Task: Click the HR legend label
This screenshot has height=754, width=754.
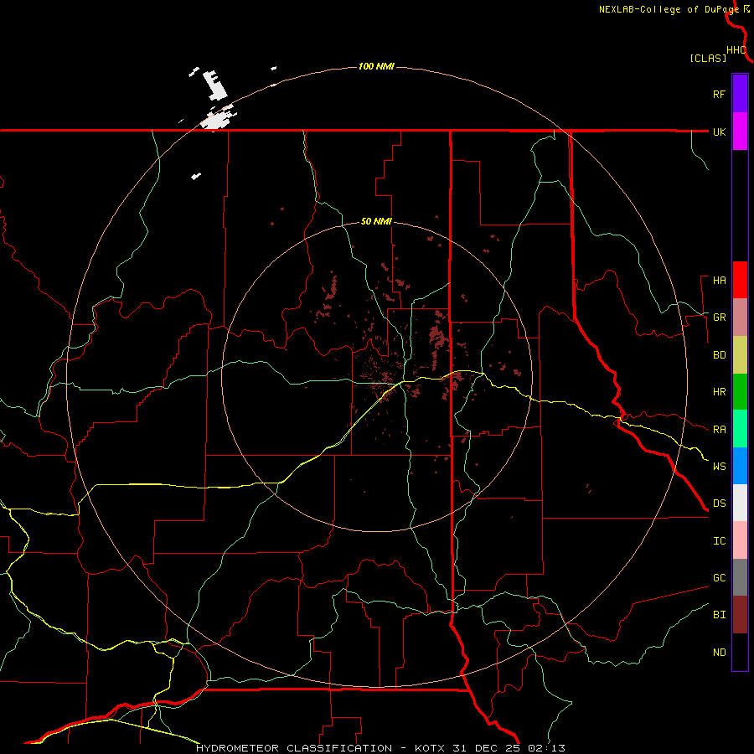Action: [719, 392]
